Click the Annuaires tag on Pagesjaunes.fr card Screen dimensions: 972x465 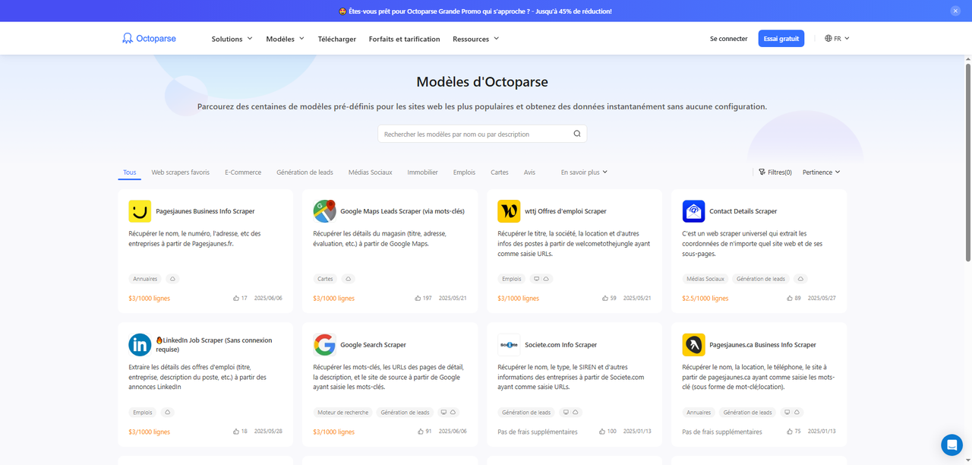(x=144, y=279)
